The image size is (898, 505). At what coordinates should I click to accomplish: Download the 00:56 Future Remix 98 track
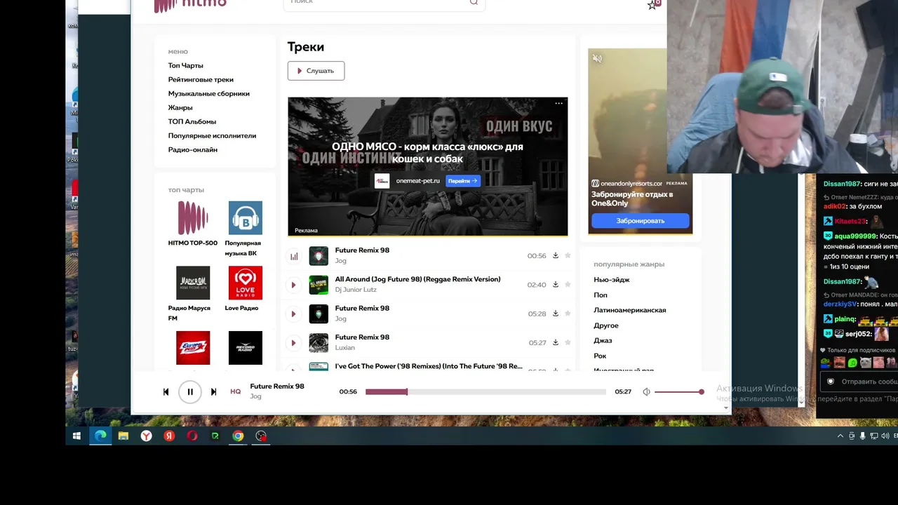556,255
